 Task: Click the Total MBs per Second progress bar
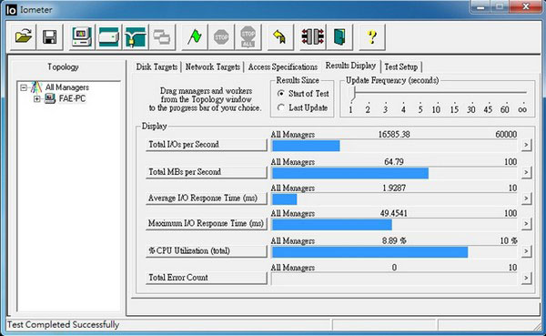point(394,173)
